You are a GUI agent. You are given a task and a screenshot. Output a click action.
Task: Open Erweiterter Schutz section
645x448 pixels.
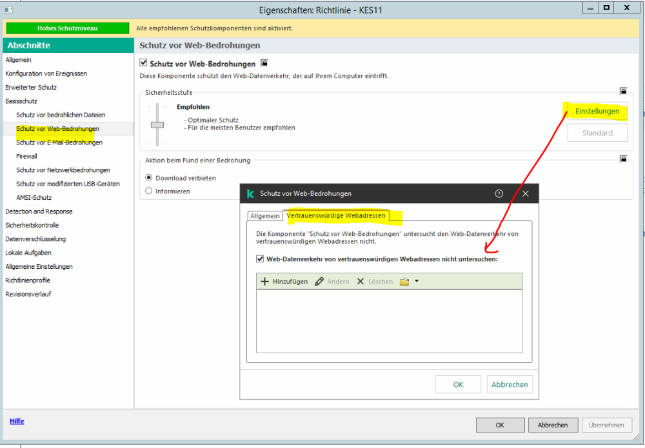[31, 87]
